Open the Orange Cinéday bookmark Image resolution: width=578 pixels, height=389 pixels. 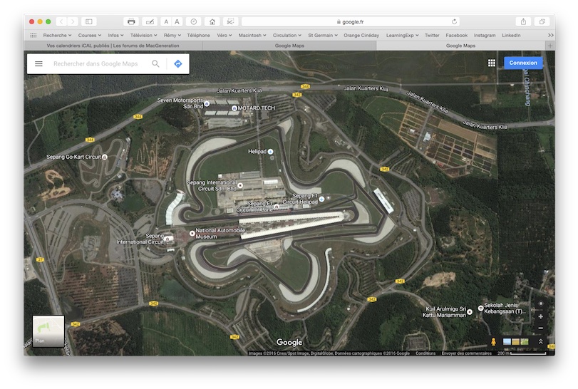[x=361, y=36]
